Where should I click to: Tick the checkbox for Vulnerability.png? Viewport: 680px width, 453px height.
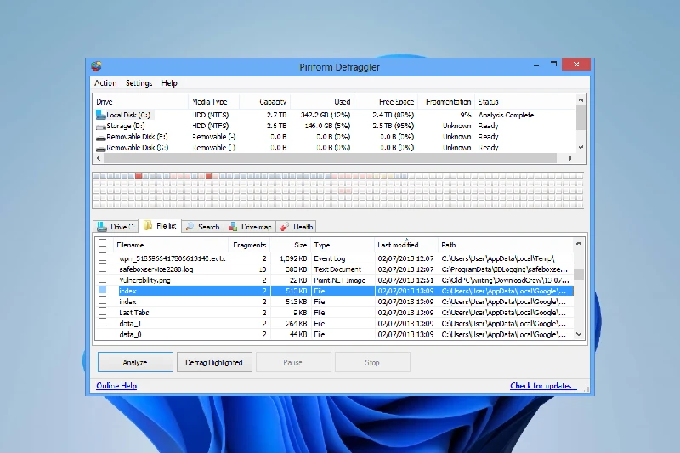tap(102, 280)
